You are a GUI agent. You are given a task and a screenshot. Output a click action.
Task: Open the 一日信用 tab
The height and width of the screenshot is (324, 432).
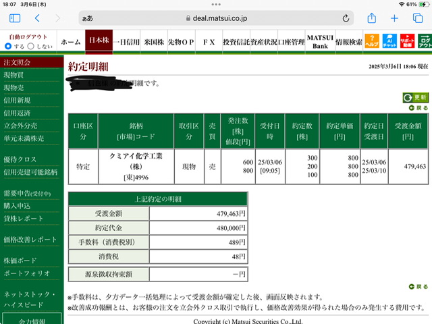[126, 42]
